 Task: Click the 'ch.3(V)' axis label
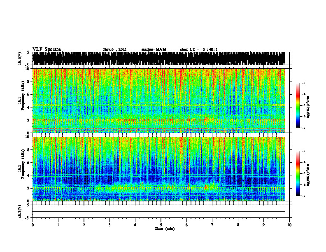pyautogui.click(x=20, y=211)
